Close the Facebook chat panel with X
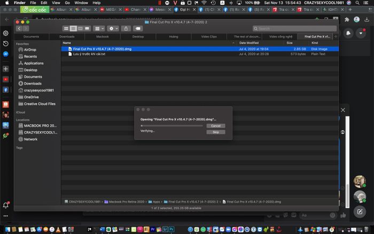374x234 pixels. [x=343, y=110]
